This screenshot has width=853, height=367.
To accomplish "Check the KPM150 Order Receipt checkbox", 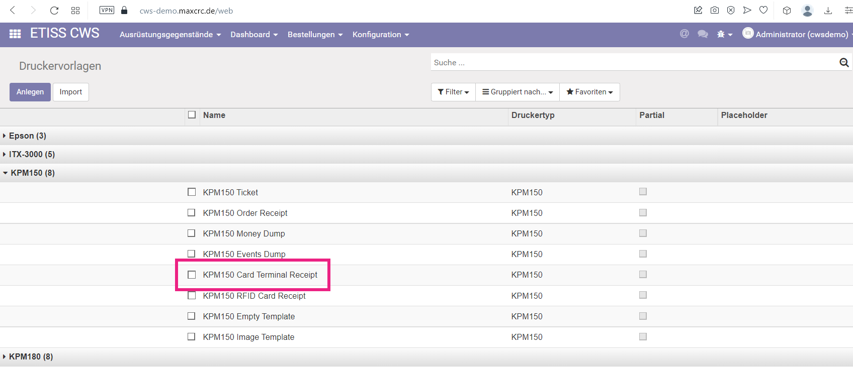I will 192,212.
